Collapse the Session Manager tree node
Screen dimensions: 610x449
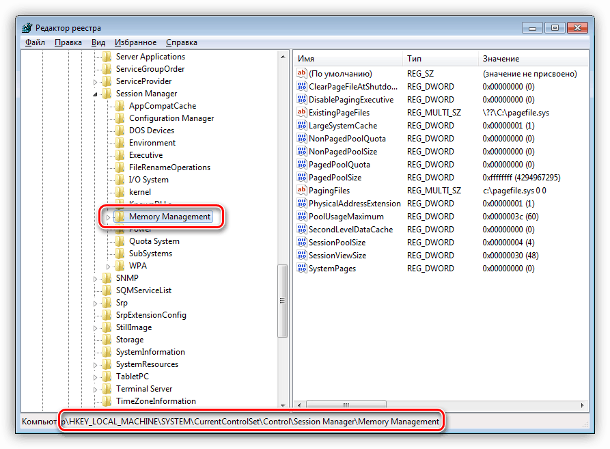point(96,94)
